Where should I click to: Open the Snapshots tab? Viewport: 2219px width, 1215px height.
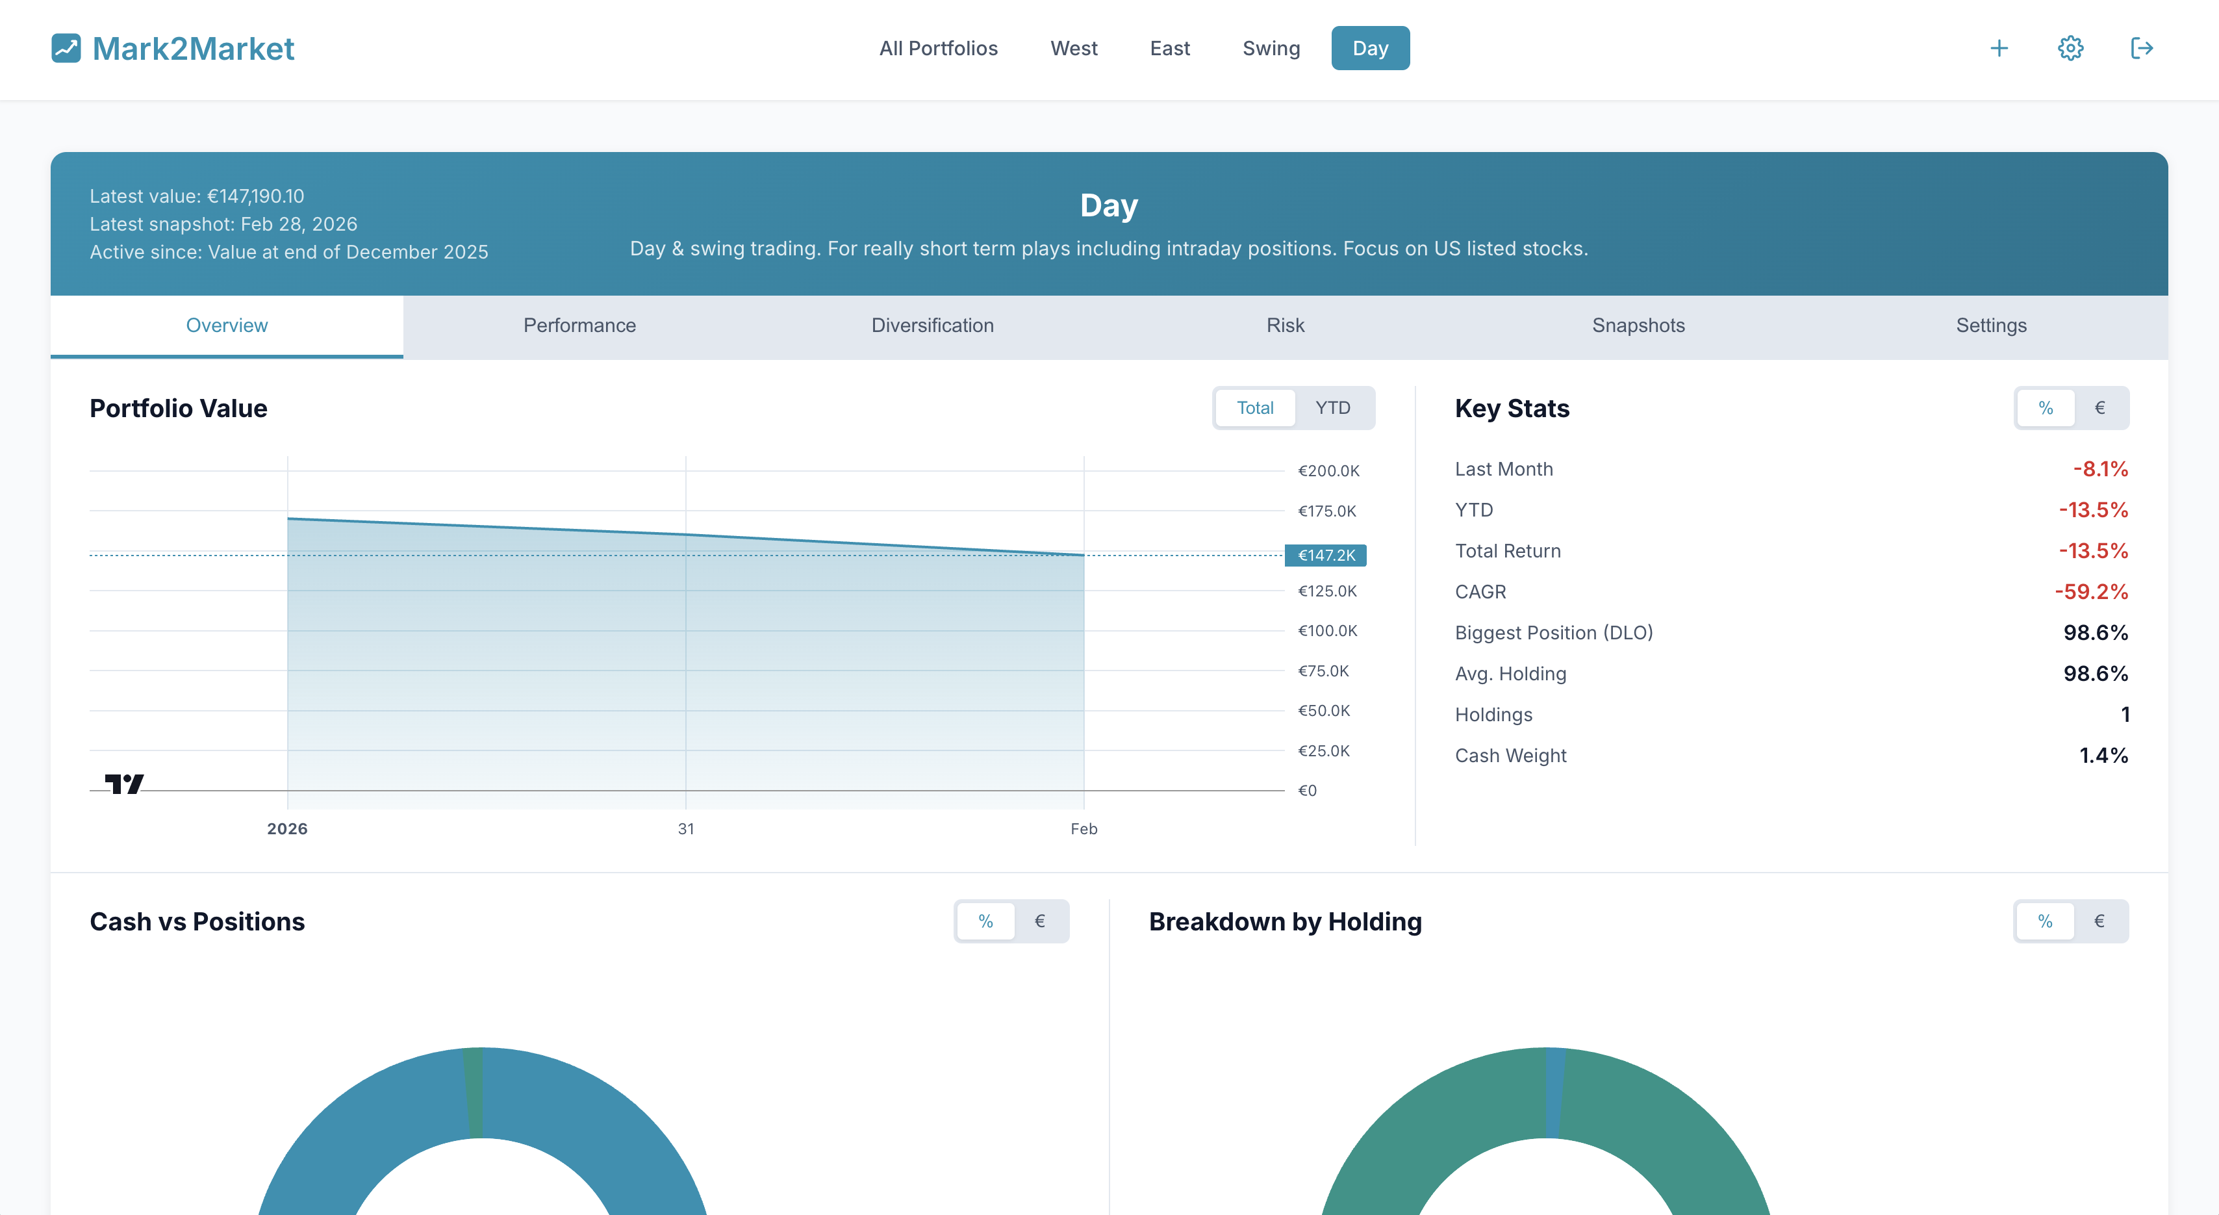coord(1638,326)
